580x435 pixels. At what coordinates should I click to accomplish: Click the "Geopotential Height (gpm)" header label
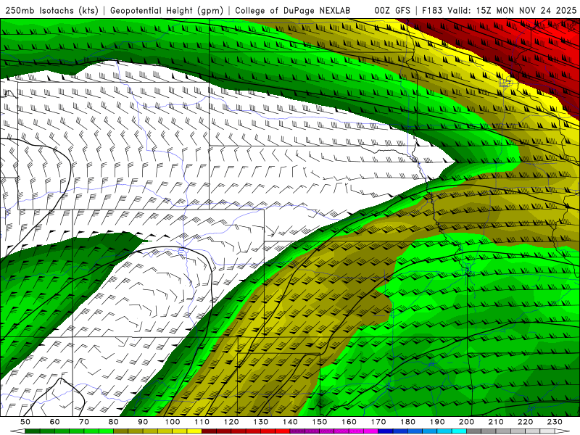click(167, 10)
